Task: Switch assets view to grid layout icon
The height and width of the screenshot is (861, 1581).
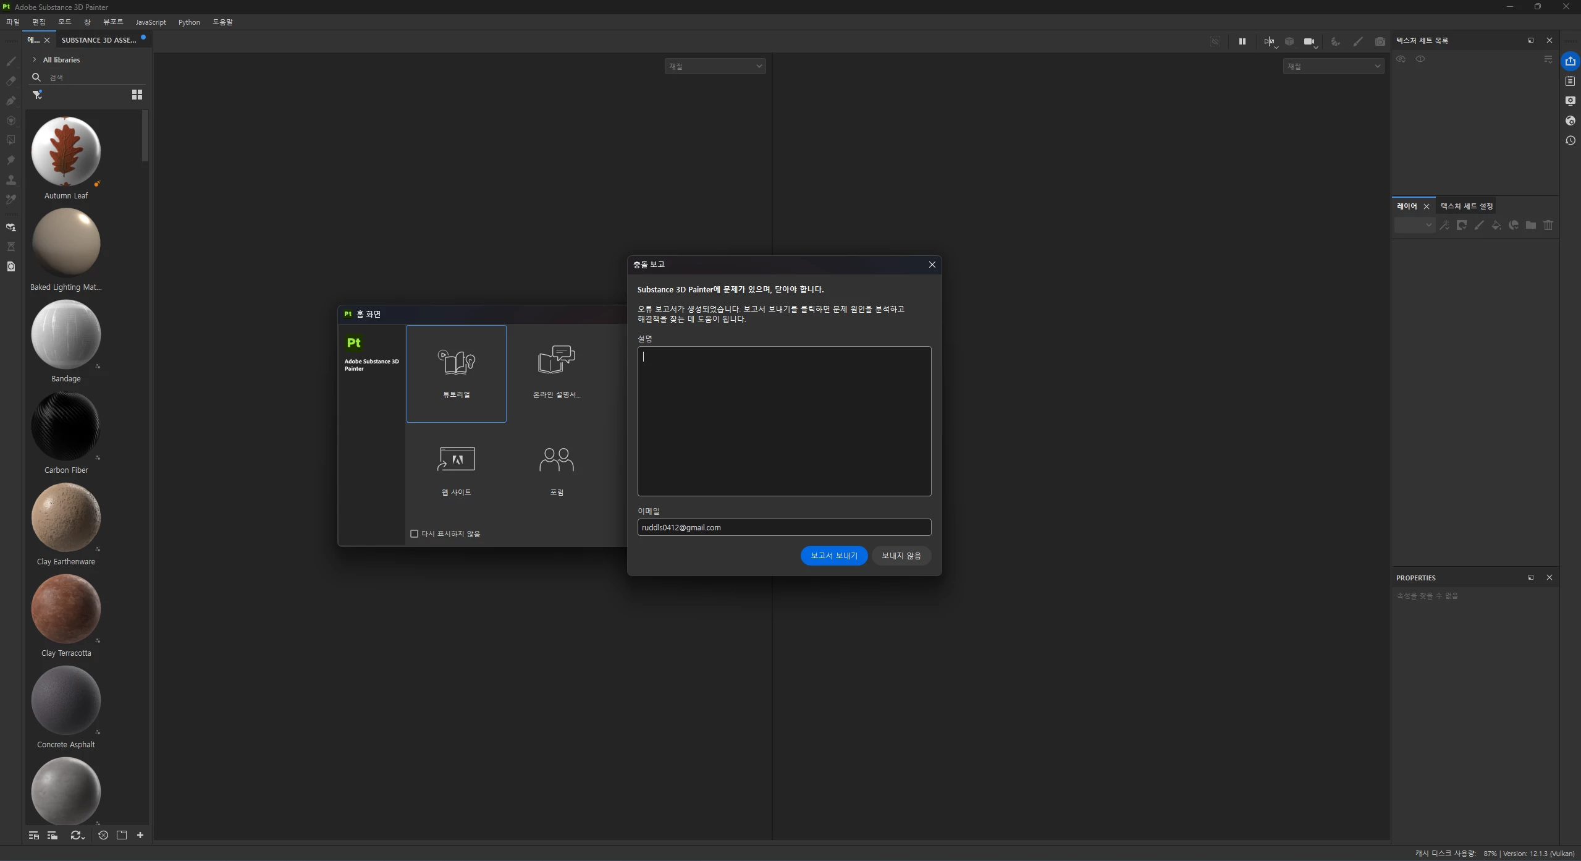Action: (137, 95)
